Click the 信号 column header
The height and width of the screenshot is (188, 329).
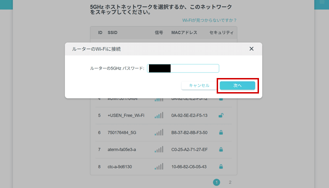(x=159, y=32)
